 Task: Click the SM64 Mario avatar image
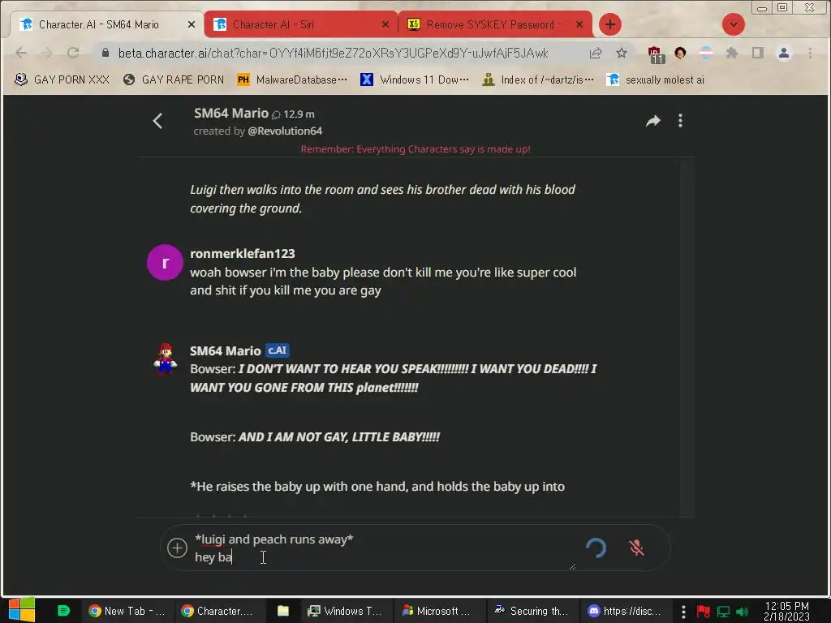point(165,359)
